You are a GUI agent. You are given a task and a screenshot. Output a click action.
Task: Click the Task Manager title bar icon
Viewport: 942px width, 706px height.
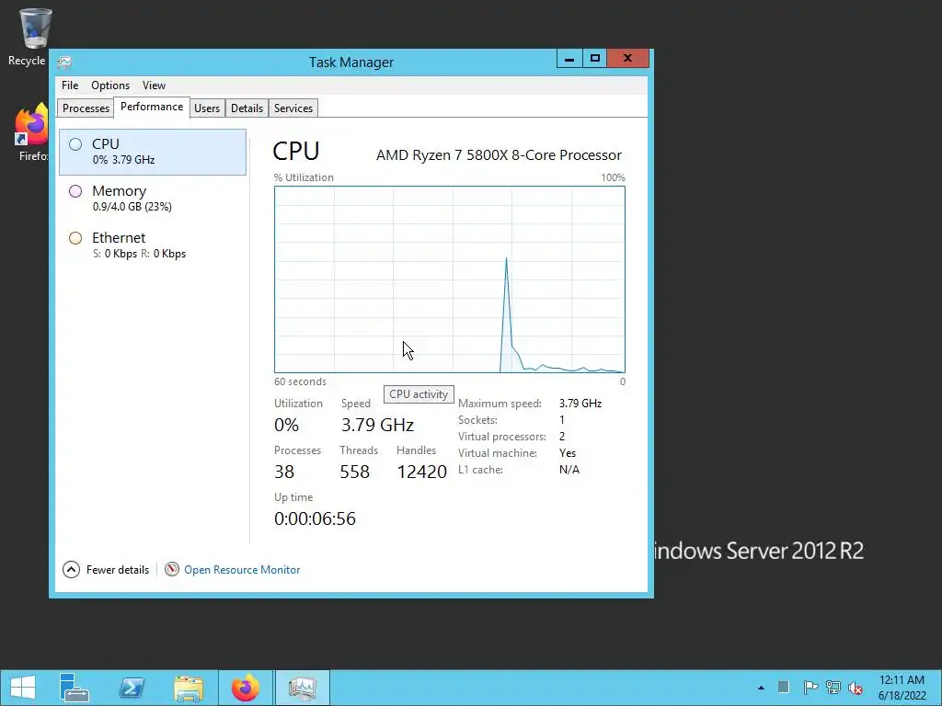pyautogui.click(x=64, y=62)
